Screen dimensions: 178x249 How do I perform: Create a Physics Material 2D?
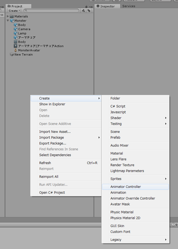point(136,218)
